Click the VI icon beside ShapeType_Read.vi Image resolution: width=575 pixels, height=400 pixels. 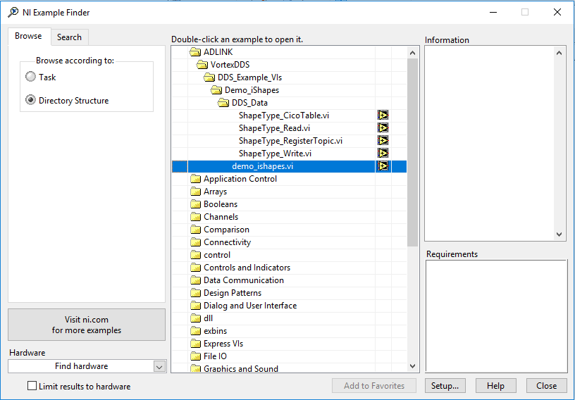pyautogui.click(x=383, y=128)
